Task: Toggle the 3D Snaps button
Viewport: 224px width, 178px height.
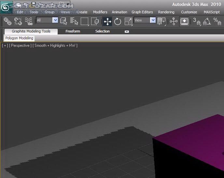Action: point(197,21)
